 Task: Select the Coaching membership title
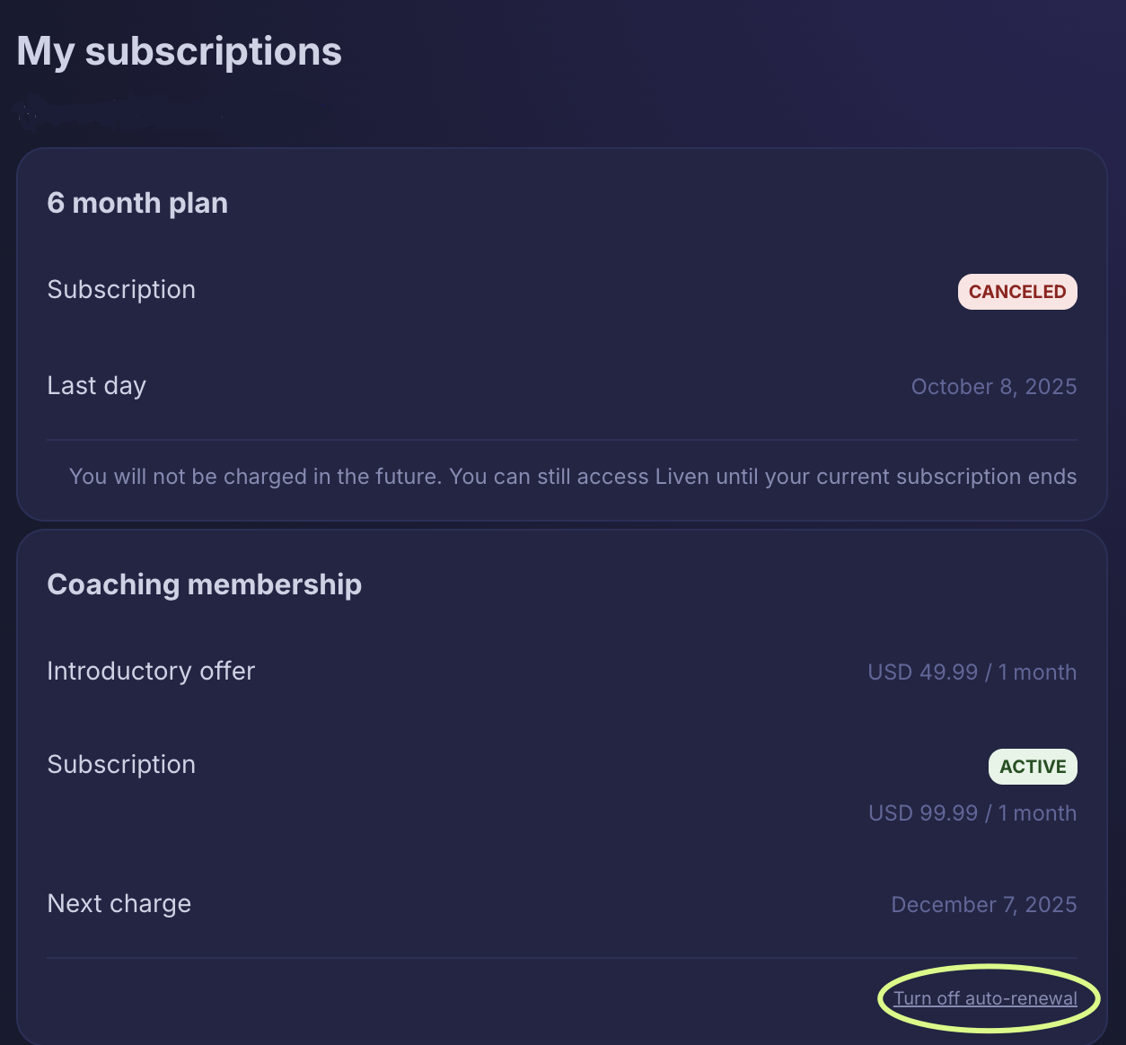coord(204,584)
